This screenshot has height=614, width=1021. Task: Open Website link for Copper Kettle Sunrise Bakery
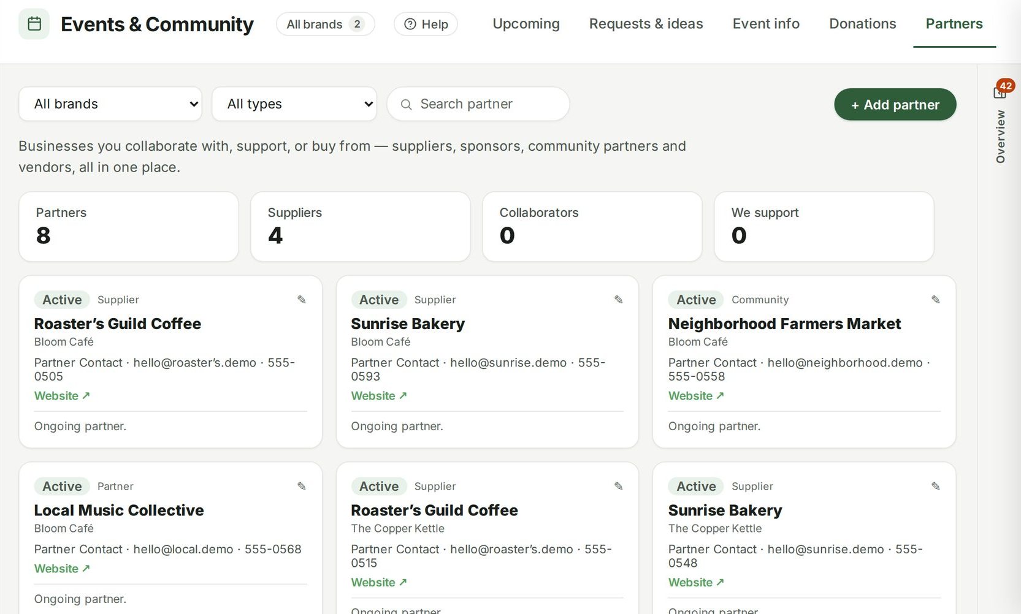click(696, 583)
